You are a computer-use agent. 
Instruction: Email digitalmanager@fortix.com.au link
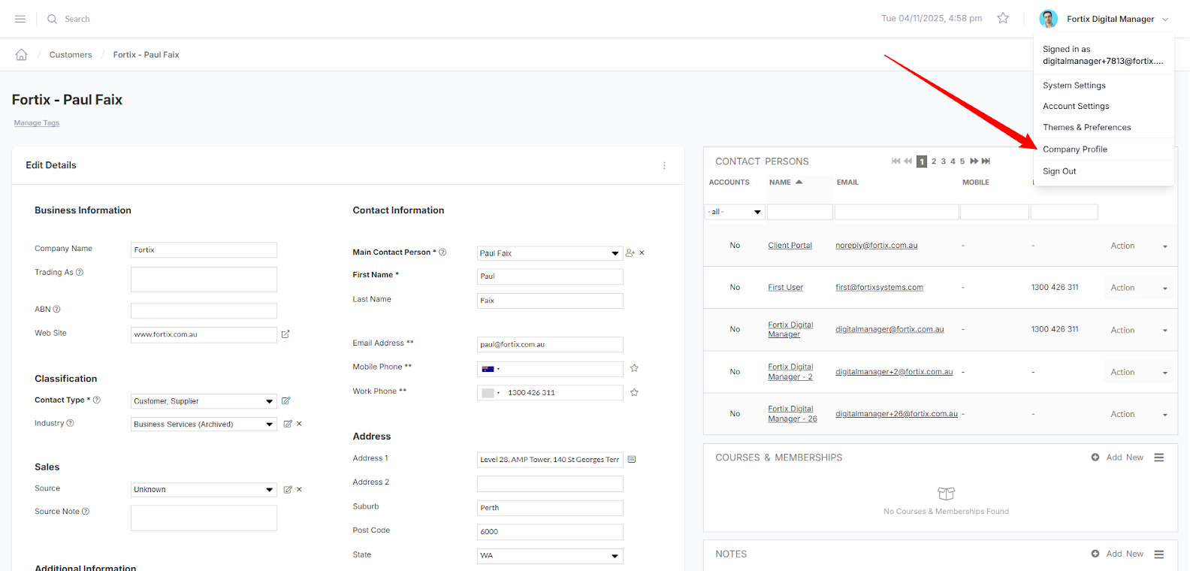[889, 330]
